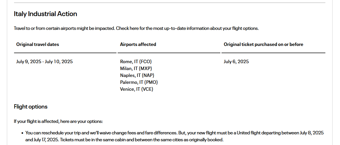This screenshot has width=340, height=145.
Task: Click the July 6, 2025 purchase date
Action: click(x=236, y=61)
